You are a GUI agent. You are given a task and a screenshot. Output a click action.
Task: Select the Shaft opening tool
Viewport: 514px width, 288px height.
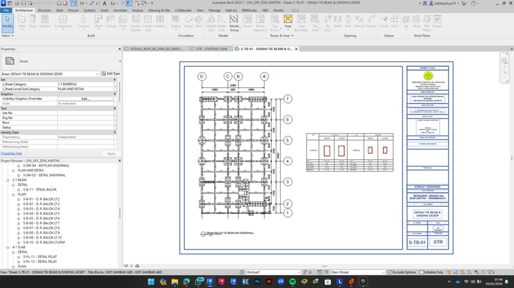tap(338, 21)
